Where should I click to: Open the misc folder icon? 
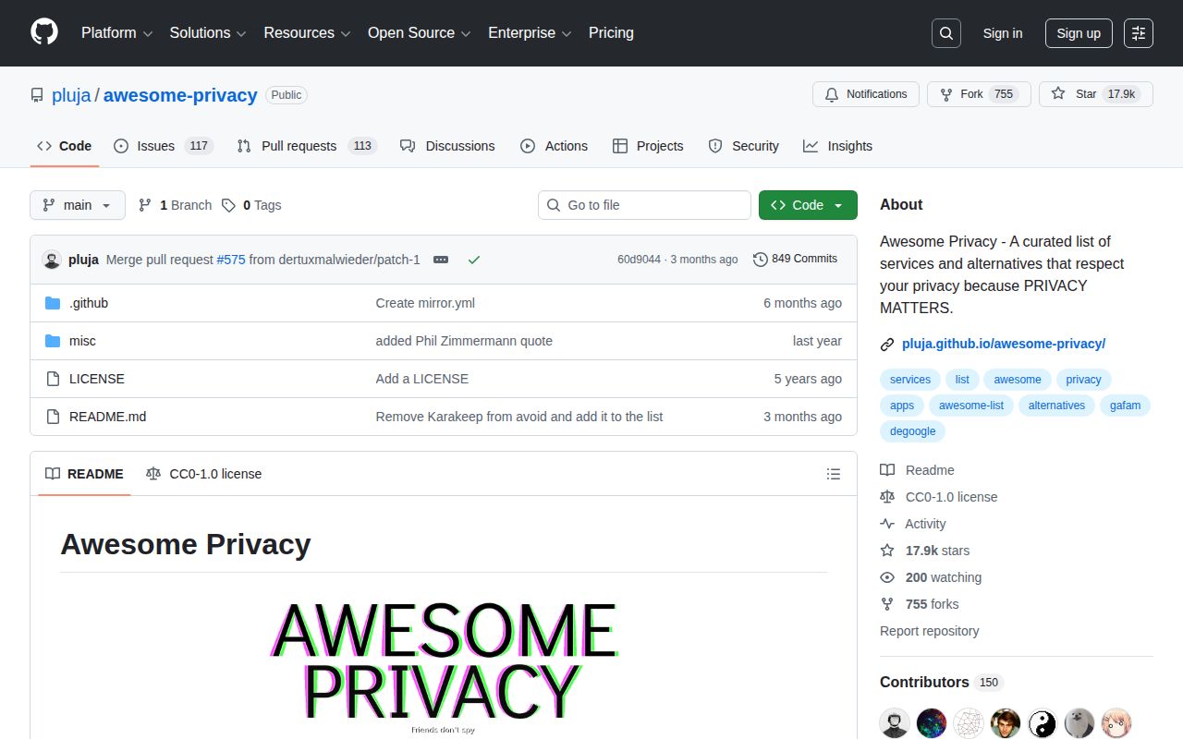53,340
